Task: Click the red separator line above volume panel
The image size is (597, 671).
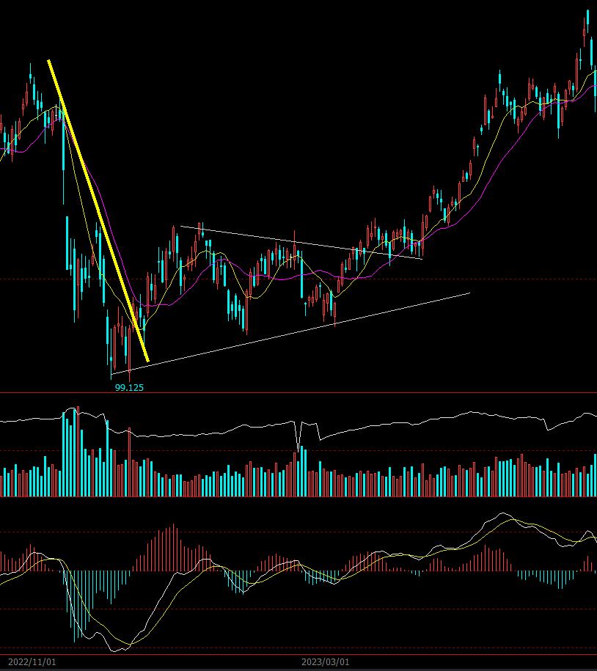Action: coord(293,393)
